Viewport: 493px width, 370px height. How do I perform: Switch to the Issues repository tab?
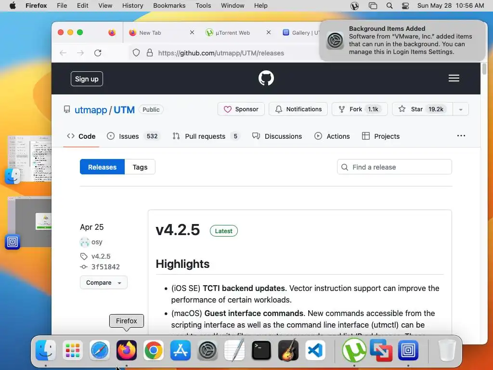tap(133, 136)
